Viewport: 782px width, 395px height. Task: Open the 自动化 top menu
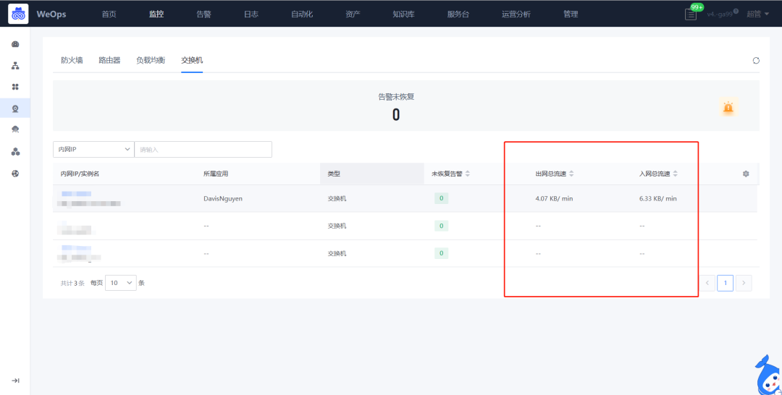[x=302, y=14]
